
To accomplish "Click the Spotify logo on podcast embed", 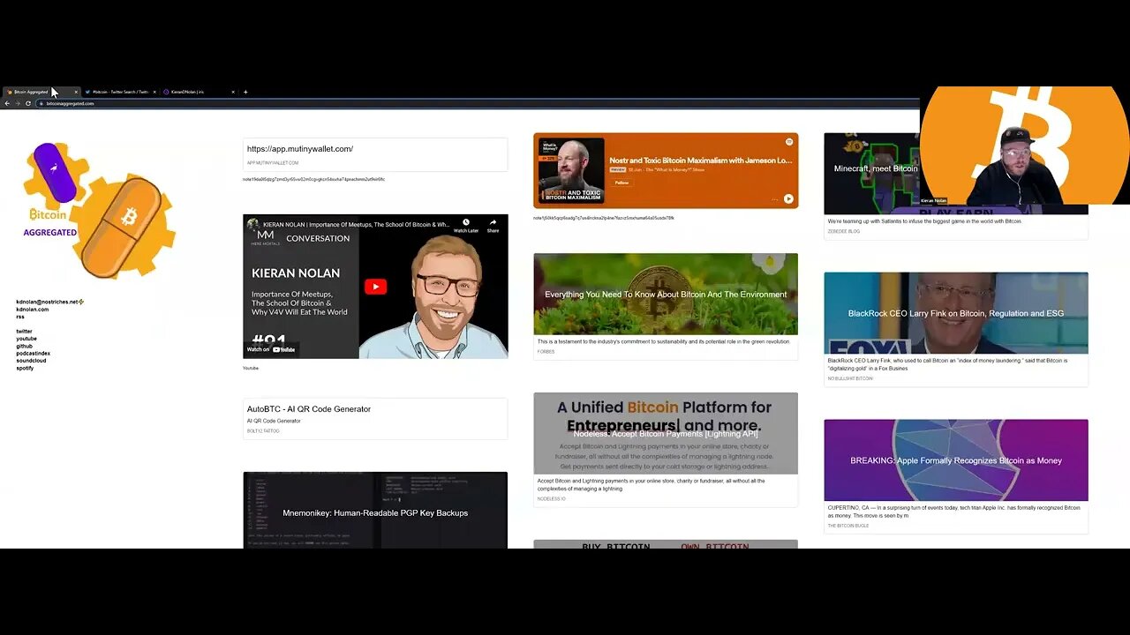I will pos(789,142).
